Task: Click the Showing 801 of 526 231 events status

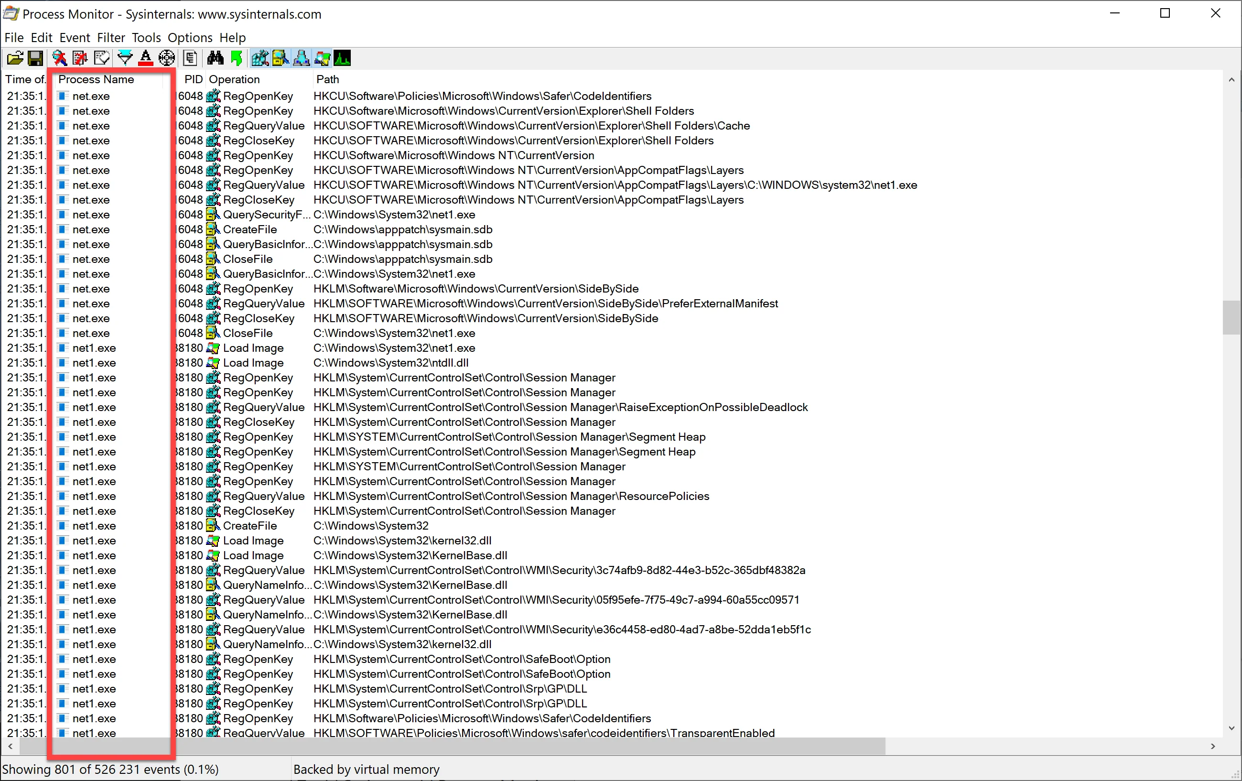Action: click(x=110, y=769)
